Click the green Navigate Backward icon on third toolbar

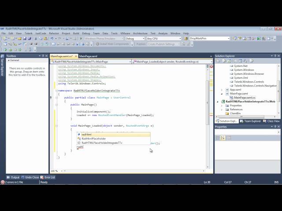pyautogui.click(x=5, y=50)
